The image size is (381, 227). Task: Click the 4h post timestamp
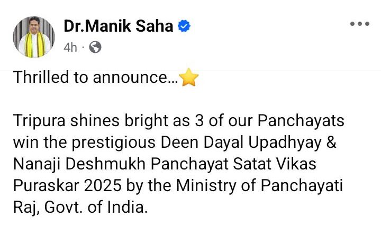click(x=70, y=48)
